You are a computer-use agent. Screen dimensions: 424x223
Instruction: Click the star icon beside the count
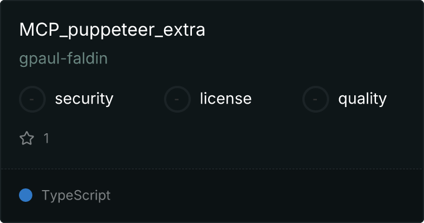(x=27, y=138)
